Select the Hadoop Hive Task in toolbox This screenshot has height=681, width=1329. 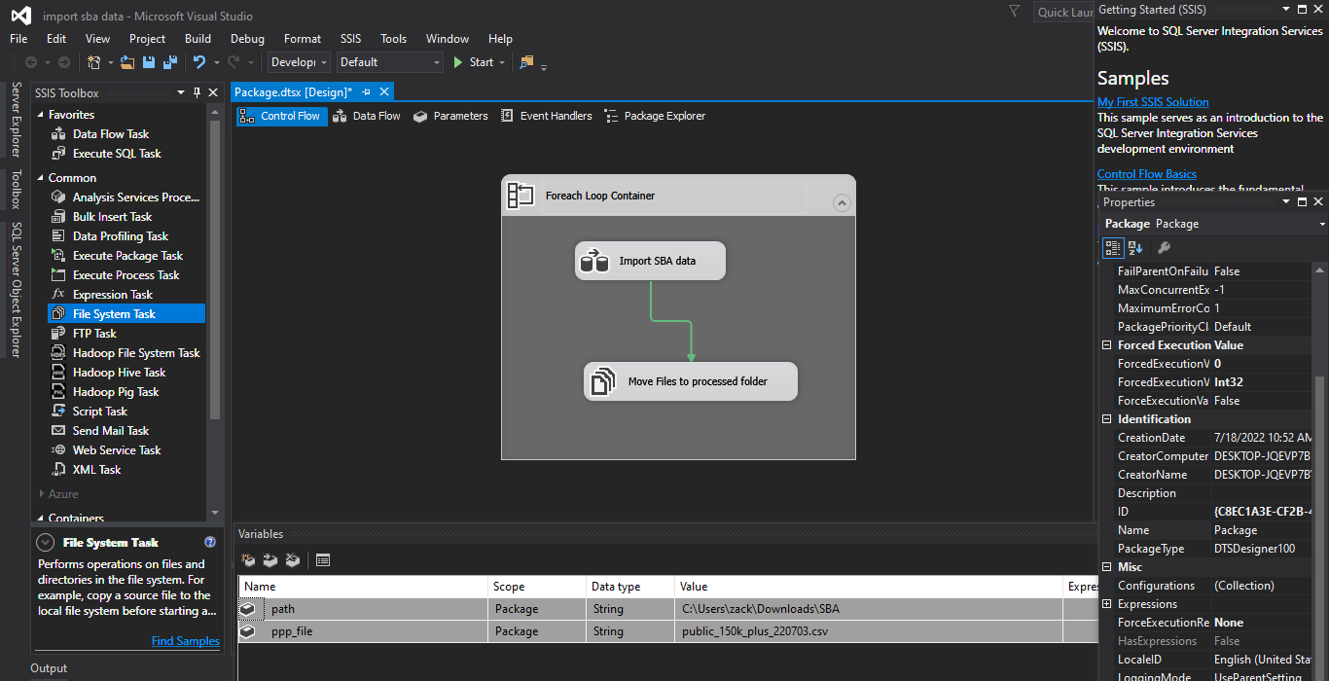click(x=126, y=373)
